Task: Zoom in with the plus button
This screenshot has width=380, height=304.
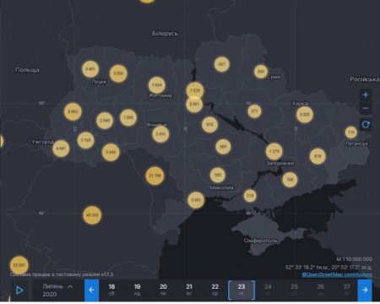Action: 366,95
